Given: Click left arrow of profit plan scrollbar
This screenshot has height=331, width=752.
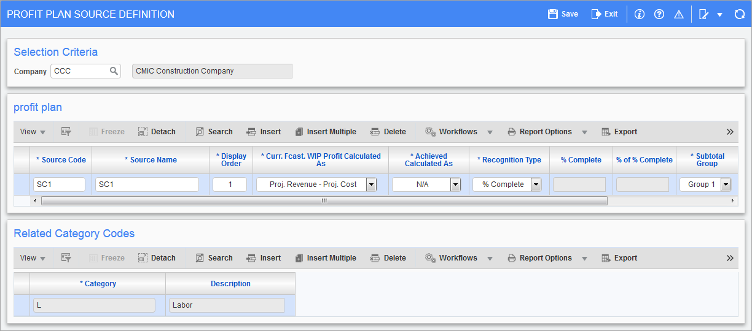Looking at the screenshot, I should [35, 200].
